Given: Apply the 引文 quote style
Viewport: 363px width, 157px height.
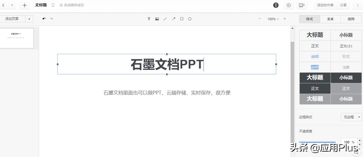Looking at the screenshot, I should [346, 57].
